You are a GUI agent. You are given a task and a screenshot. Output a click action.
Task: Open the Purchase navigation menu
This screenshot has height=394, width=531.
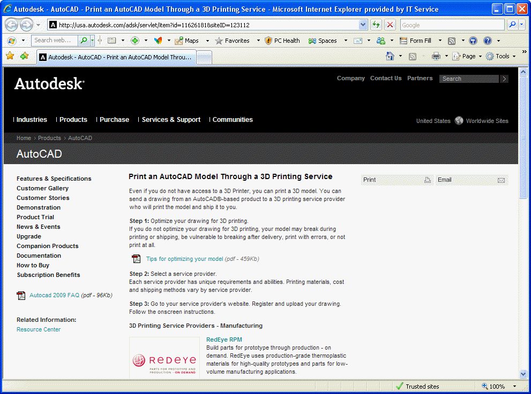[x=115, y=120]
